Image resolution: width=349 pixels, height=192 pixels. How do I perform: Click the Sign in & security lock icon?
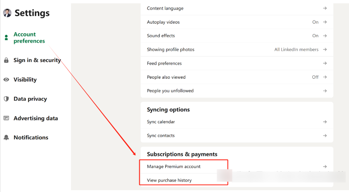(6, 60)
